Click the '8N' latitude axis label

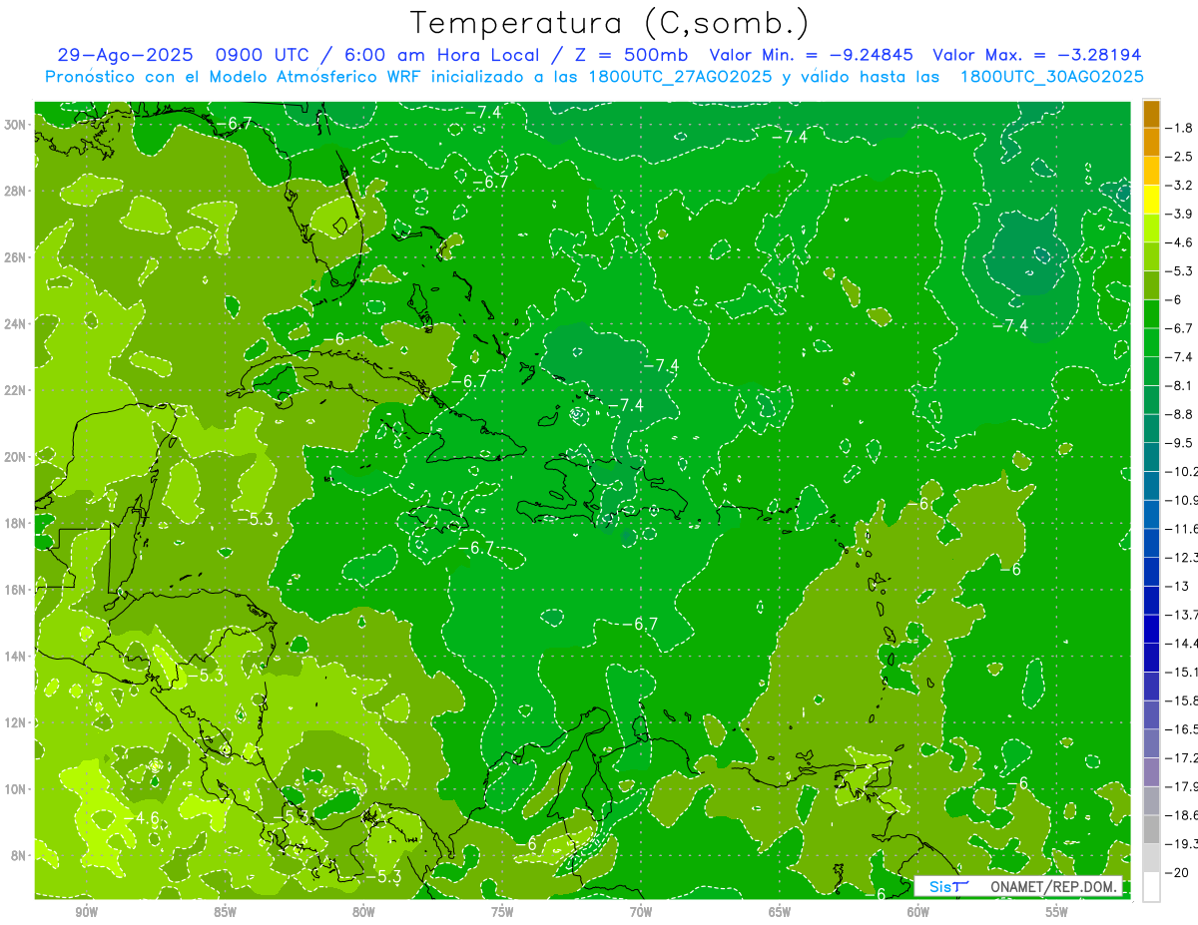(x=18, y=855)
